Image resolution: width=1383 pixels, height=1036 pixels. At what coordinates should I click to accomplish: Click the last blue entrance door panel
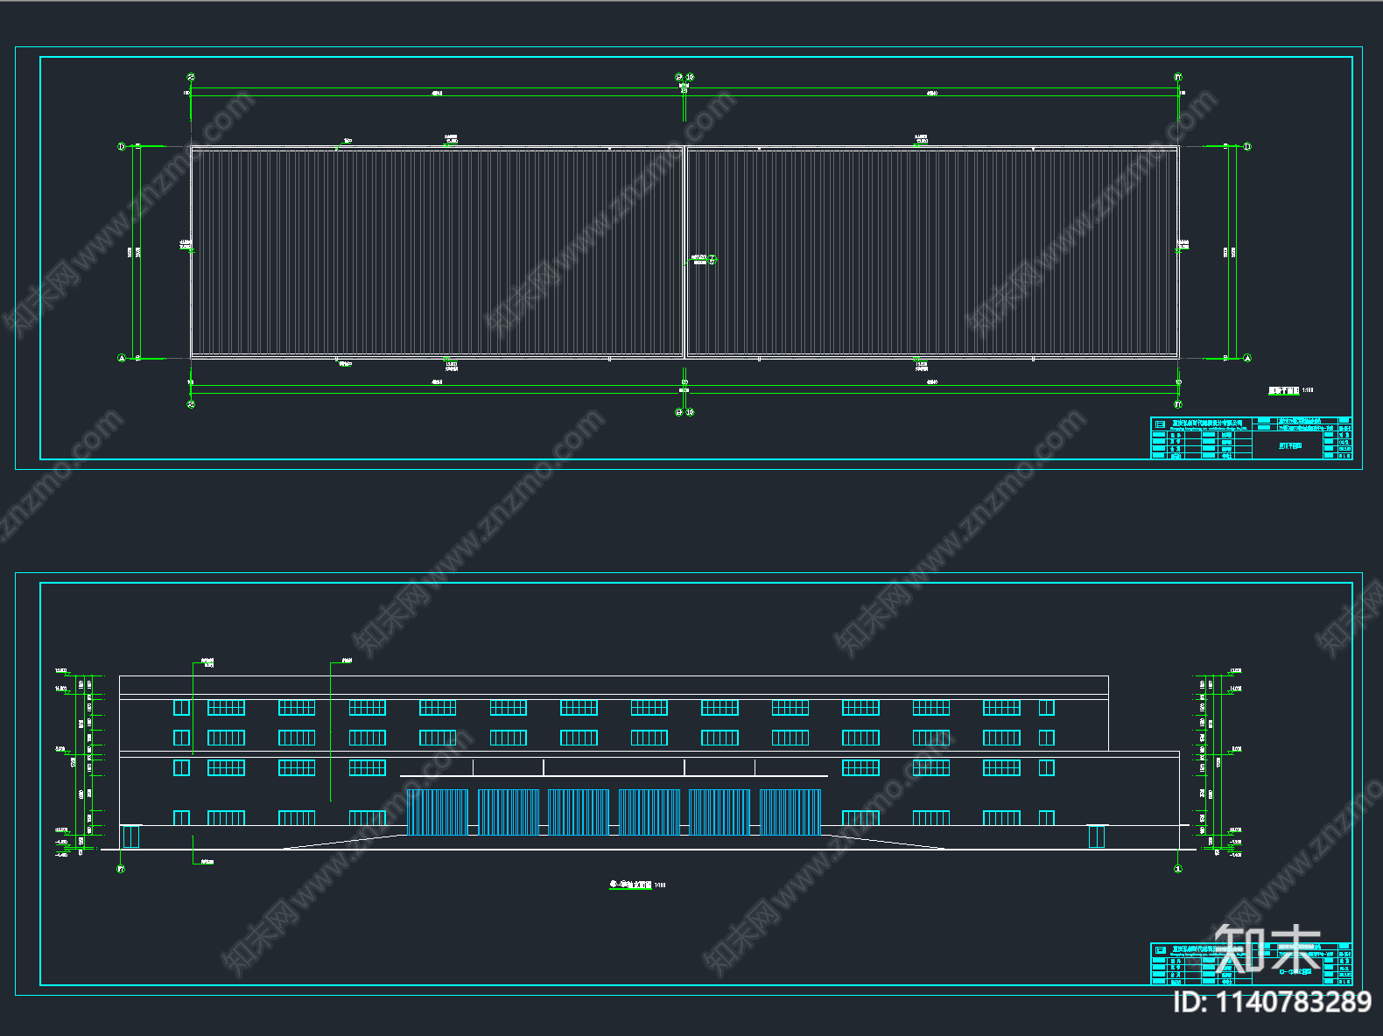(x=790, y=812)
